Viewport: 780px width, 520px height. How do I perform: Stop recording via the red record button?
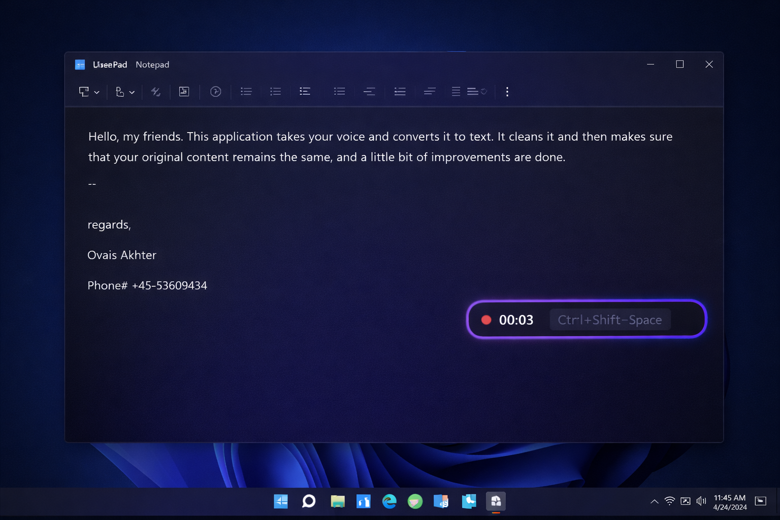click(486, 319)
